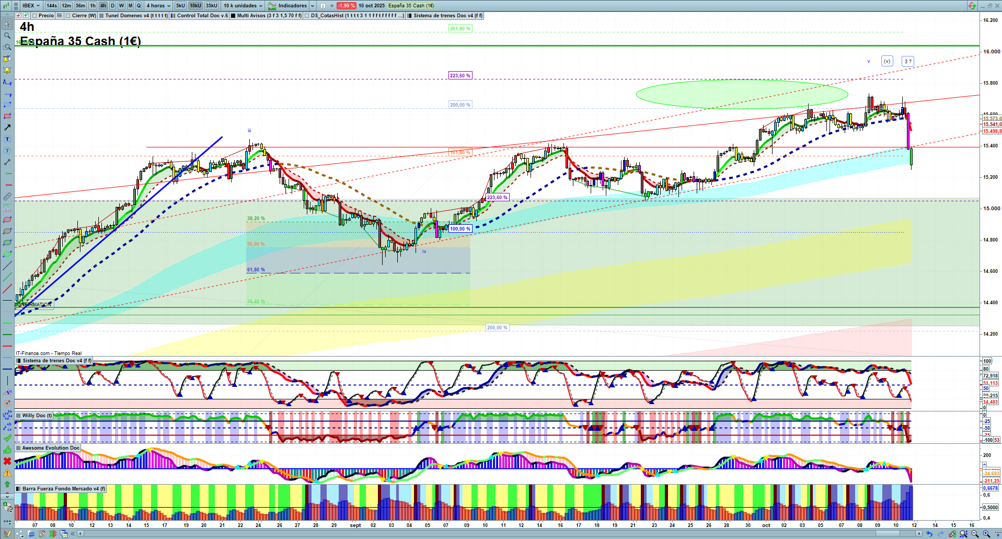Switch to the 144s timeframe
Screen dimensions: 1002x539
click(x=52, y=6)
